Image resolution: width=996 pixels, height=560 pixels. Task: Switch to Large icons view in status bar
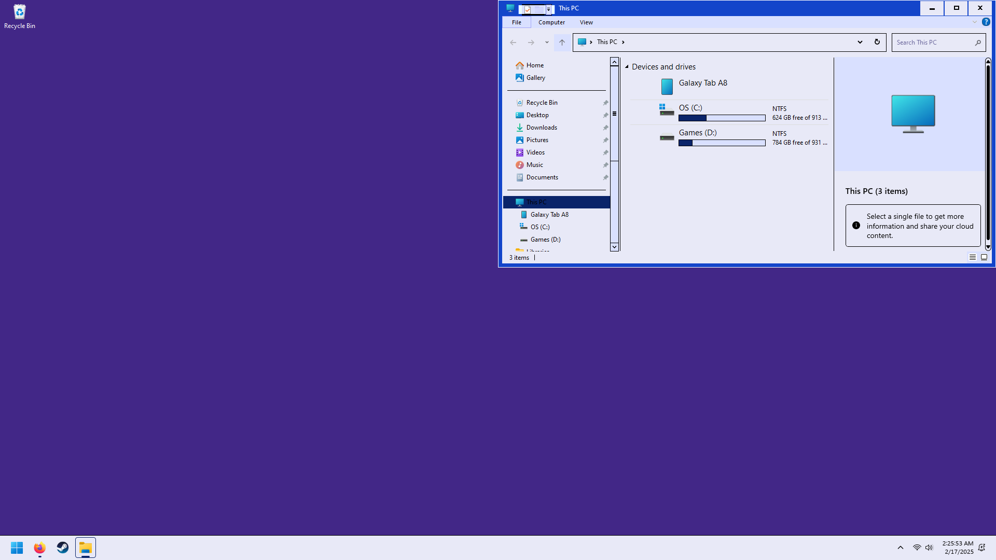pyautogui.click(x=984, y=257)
